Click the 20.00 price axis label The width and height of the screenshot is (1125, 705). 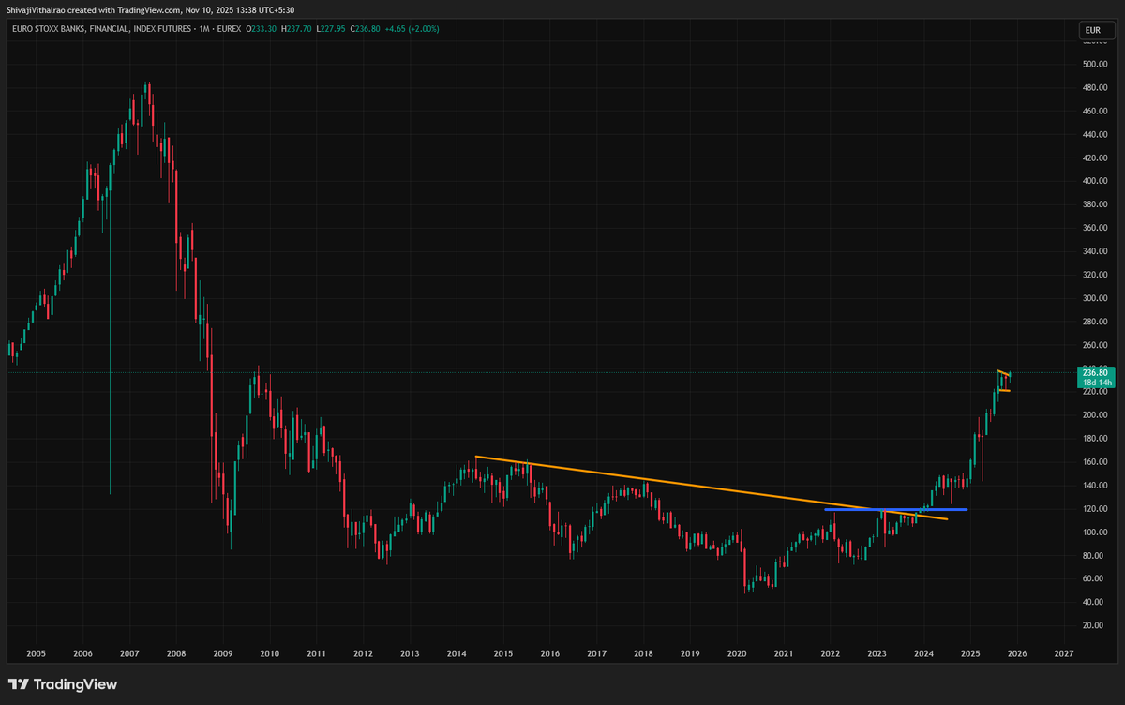tap(1094, 625)
